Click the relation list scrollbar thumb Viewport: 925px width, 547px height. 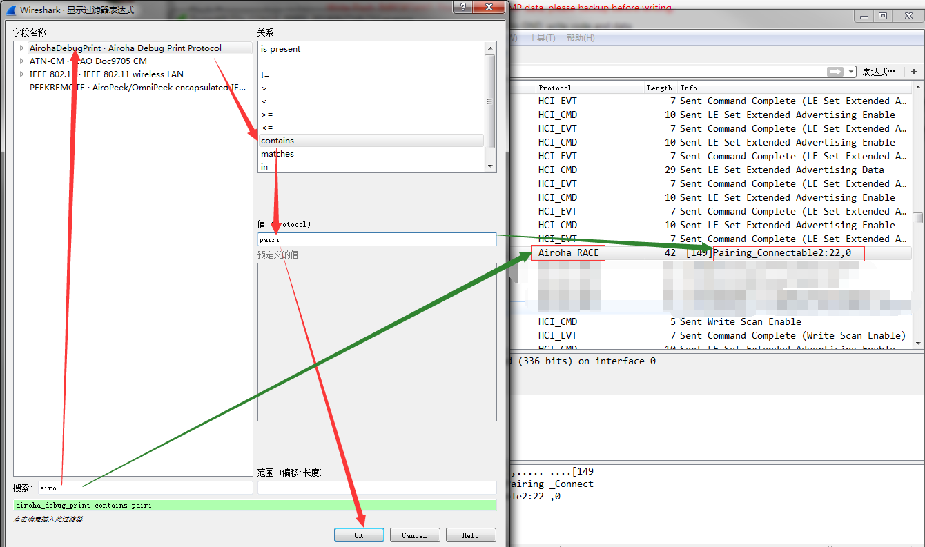(490, 101)
